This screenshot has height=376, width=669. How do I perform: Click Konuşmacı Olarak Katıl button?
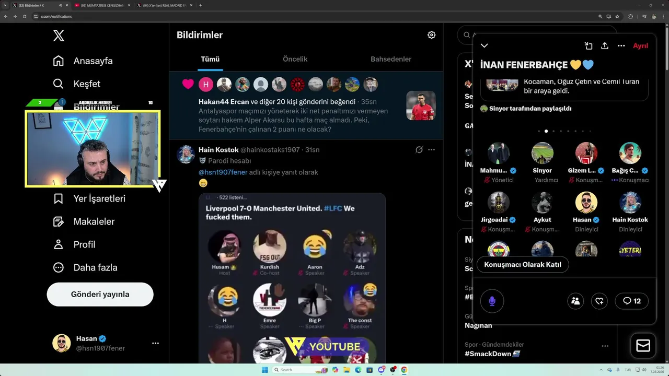click(523, 264)
